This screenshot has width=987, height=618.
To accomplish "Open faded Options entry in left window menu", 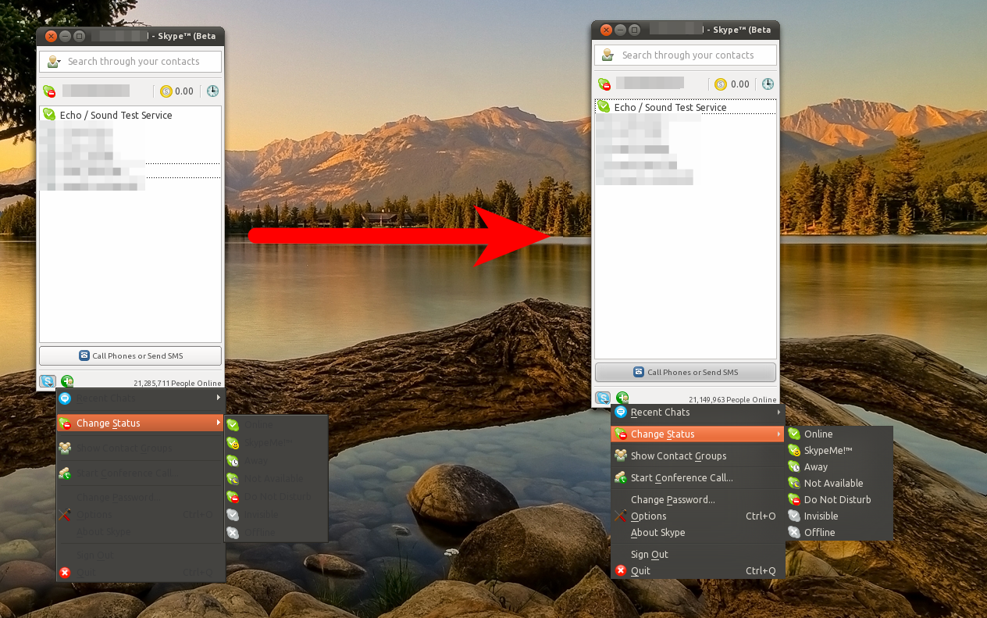I will tap(141, 514).
